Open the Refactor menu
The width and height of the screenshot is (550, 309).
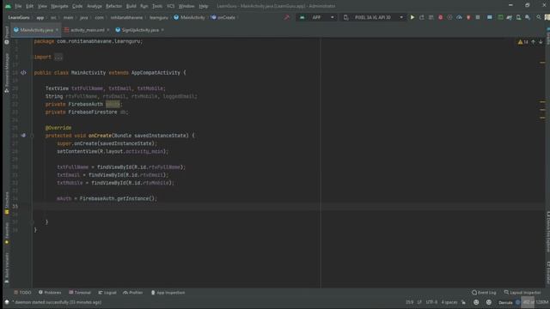[x=113, y=6]
